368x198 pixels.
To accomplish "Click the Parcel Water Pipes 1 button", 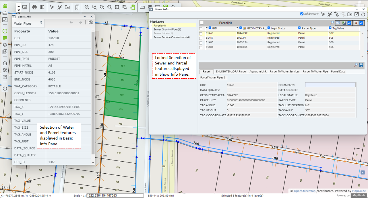I will (x=213, y=77).
